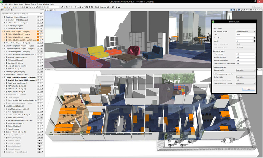This screenshot has width=263, height=158.
Task: Click the Kitchen layer group icon
Action: [5, 71]
